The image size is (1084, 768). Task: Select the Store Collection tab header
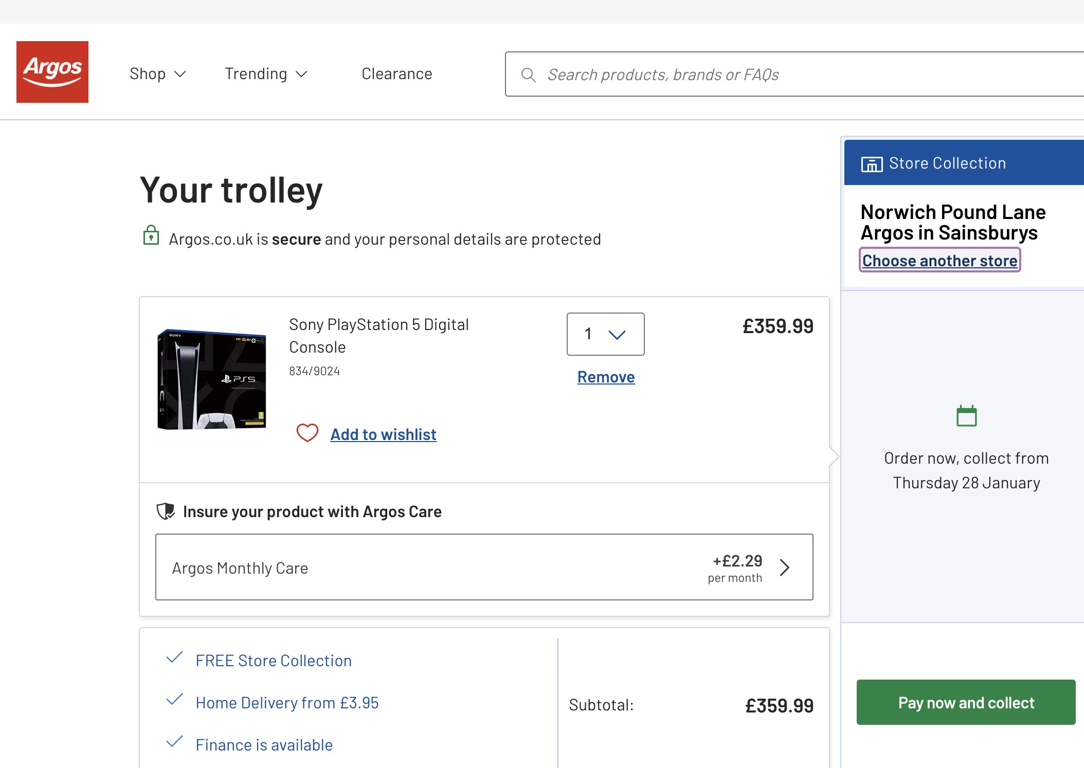(964, 162)
